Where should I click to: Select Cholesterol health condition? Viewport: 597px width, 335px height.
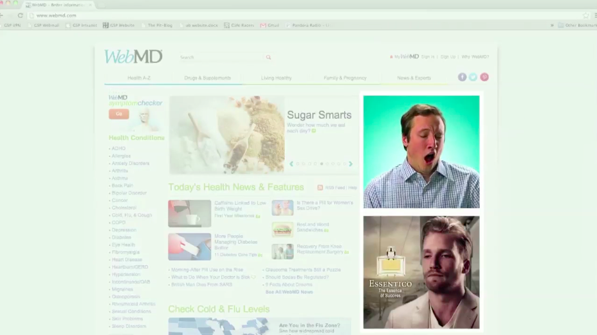pyautogui.click(x=124, y=208)
